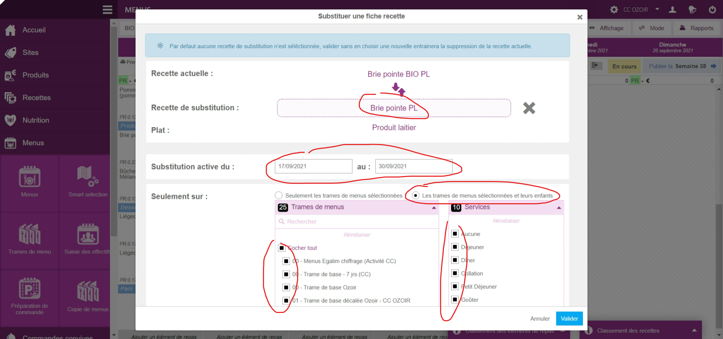The image size is (723, 339).
Task: Click the export icon beside En cours
Action: [x=595, y=65]
